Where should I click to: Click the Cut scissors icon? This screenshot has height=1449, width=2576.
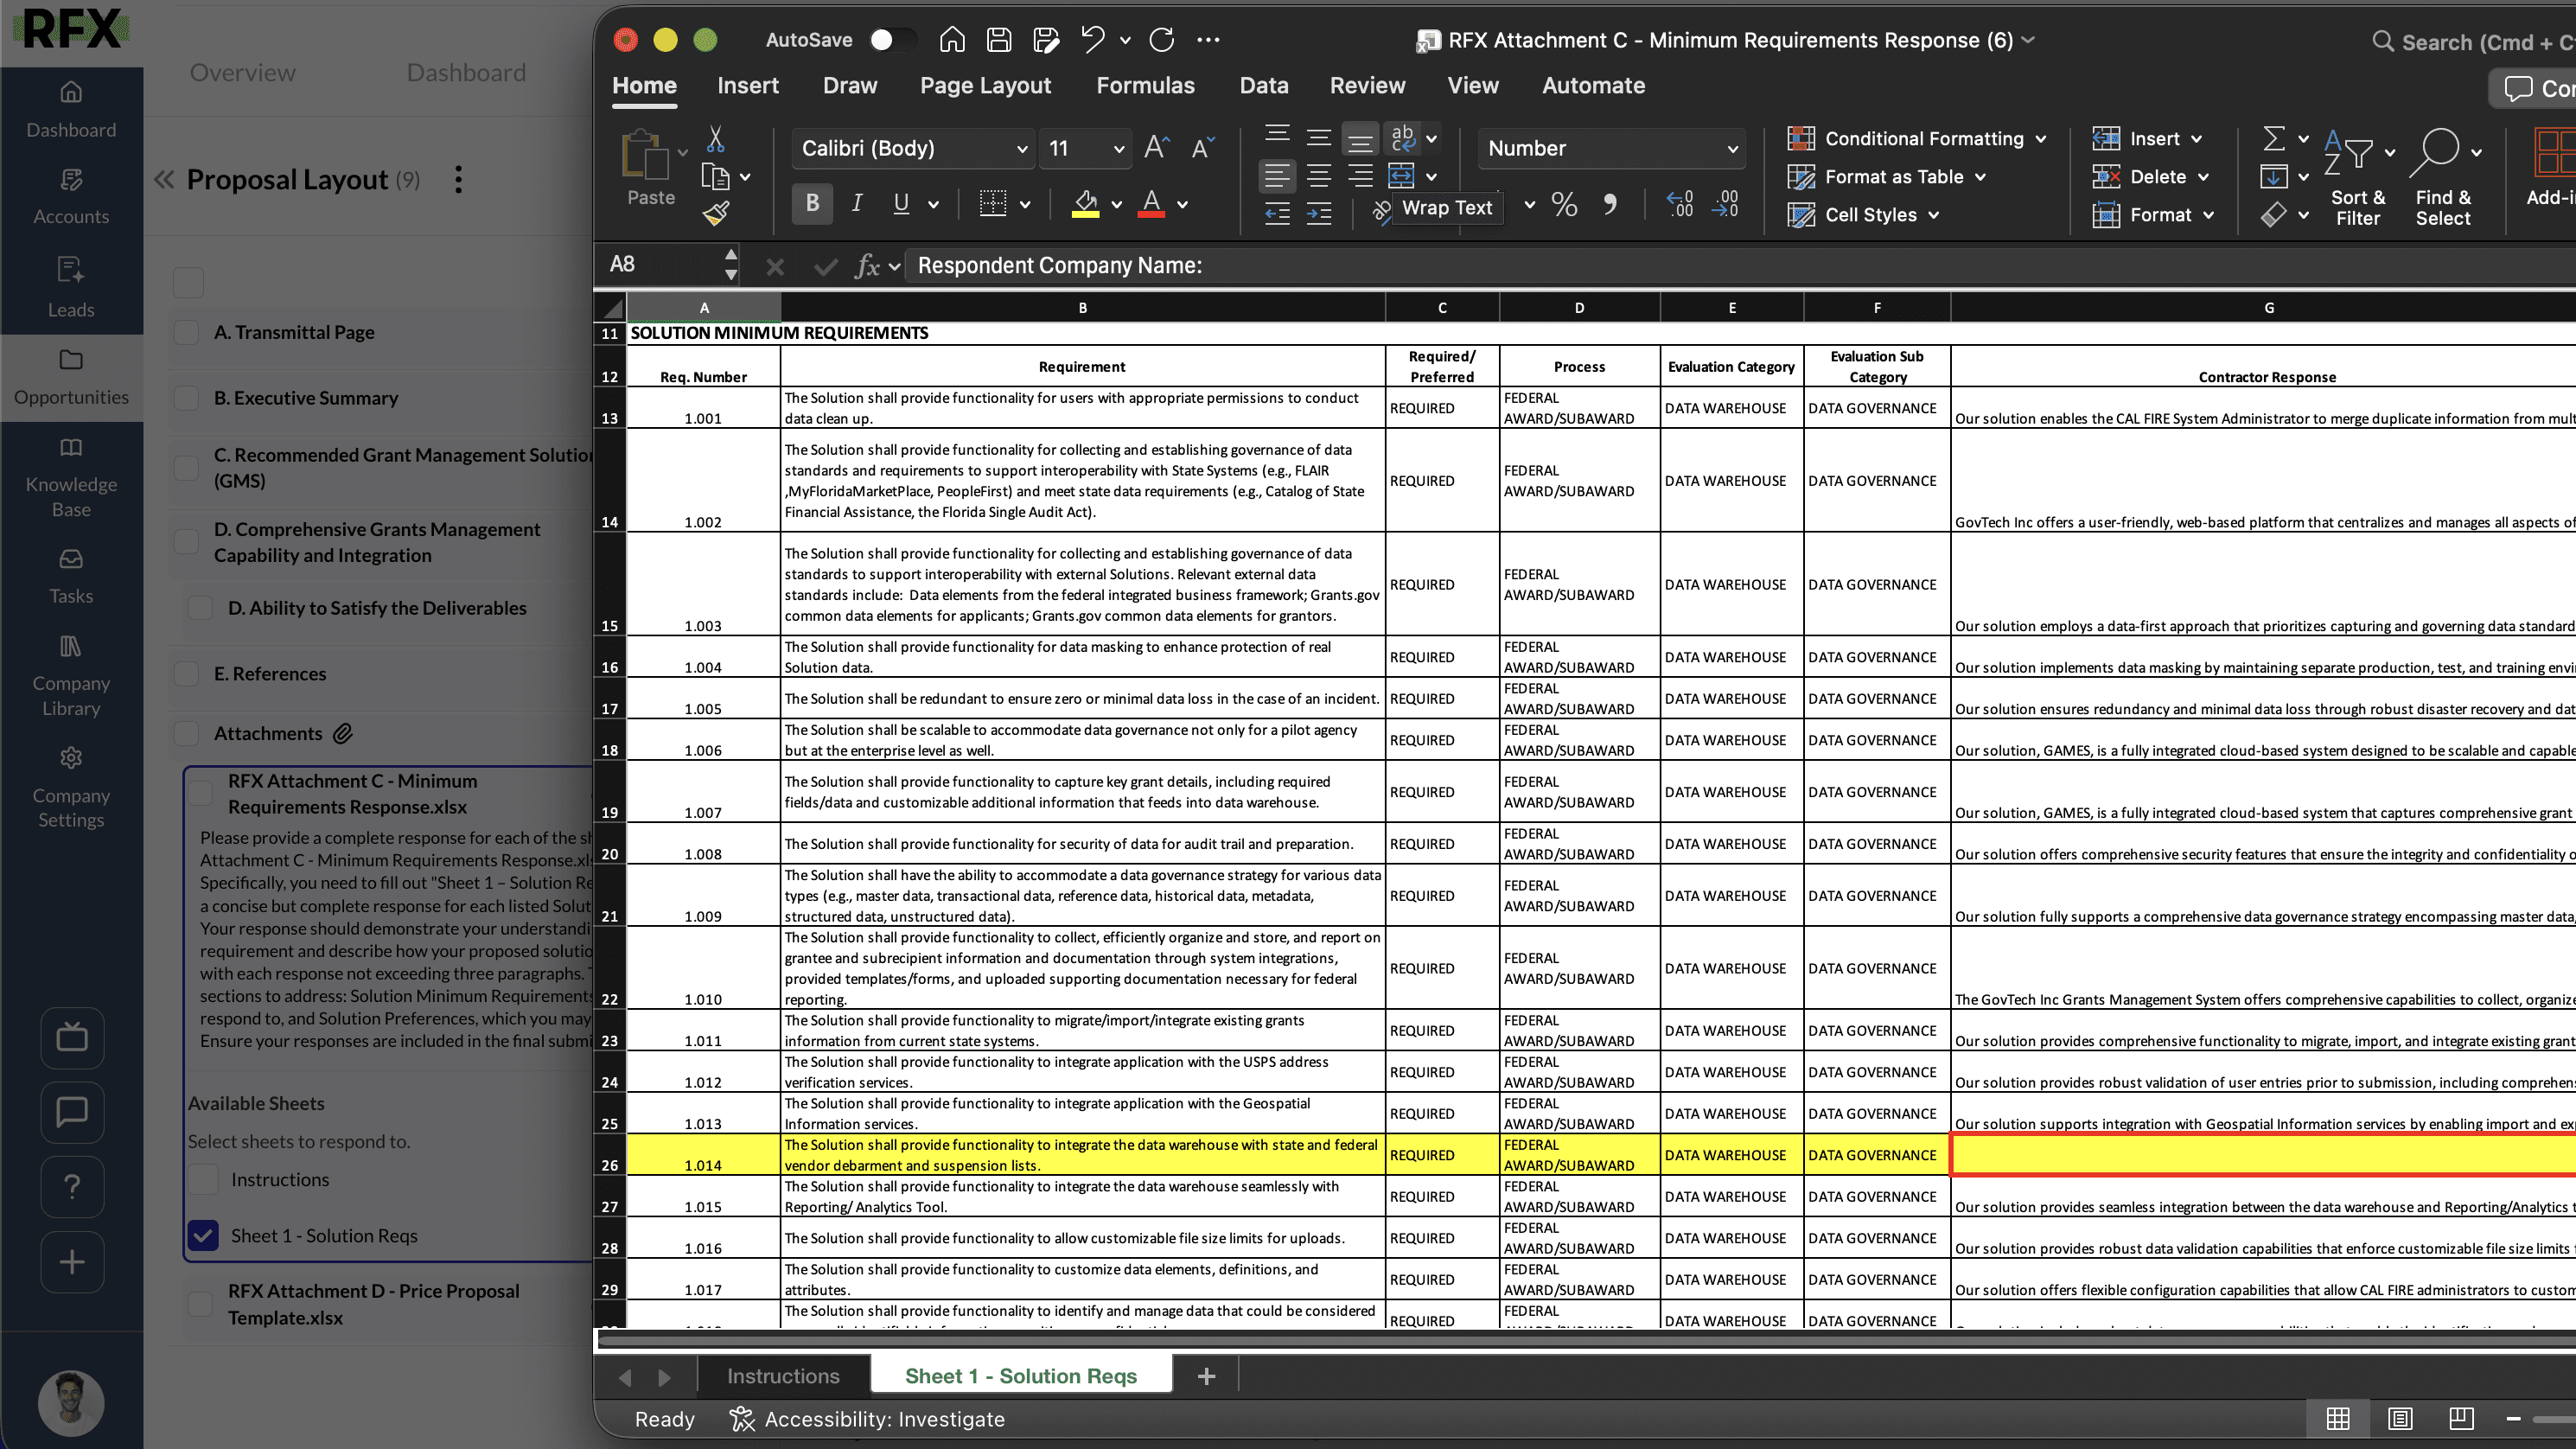[x=715, y=139]
